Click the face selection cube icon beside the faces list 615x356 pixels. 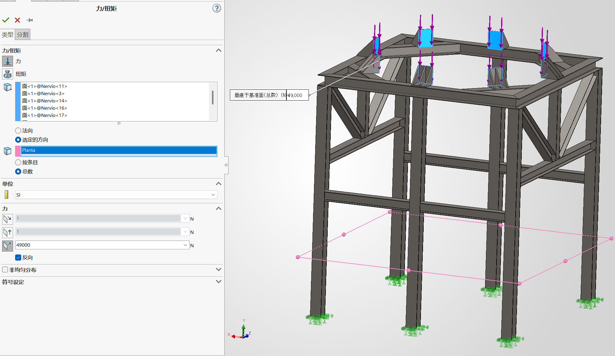coord(8,87)
